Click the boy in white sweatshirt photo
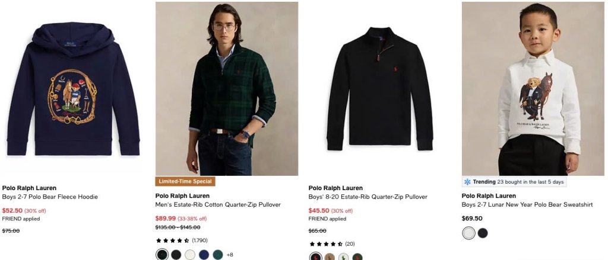 pos(533,89)
